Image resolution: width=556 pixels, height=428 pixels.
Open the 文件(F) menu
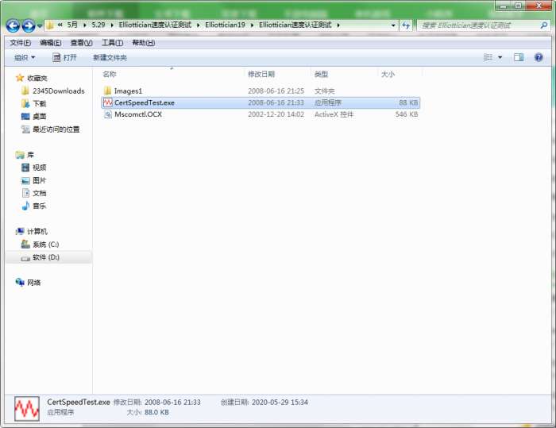pos(20,43)
